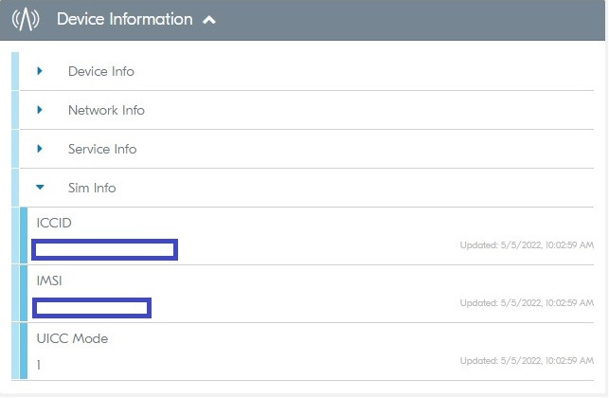Select the Sim Info section label
The height and width of the screenshot is (398, 609).
92,188
